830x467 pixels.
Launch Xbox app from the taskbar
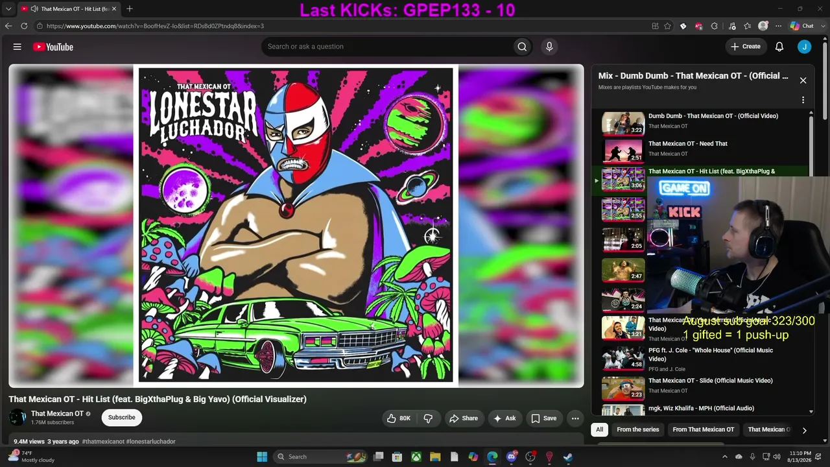click(416, 457)
